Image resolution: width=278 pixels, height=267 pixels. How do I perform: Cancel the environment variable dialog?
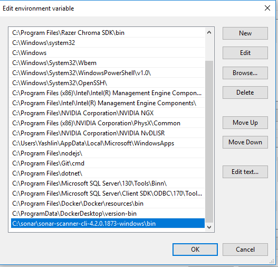[245, 250]
